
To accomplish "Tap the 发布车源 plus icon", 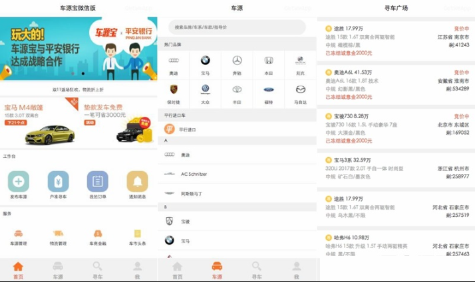I will tap(19, 180).
